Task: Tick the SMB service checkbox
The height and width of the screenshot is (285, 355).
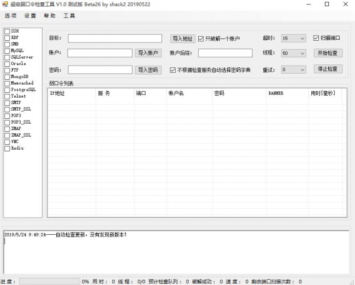Action: (7, 44)
